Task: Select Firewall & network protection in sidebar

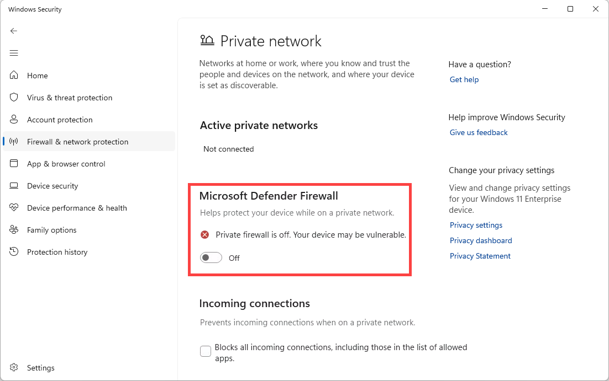Action: [x=77, y=142]
